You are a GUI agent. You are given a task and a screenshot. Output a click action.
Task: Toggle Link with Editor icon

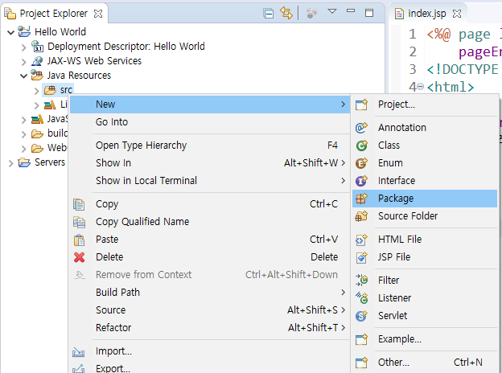click(286, 13)
